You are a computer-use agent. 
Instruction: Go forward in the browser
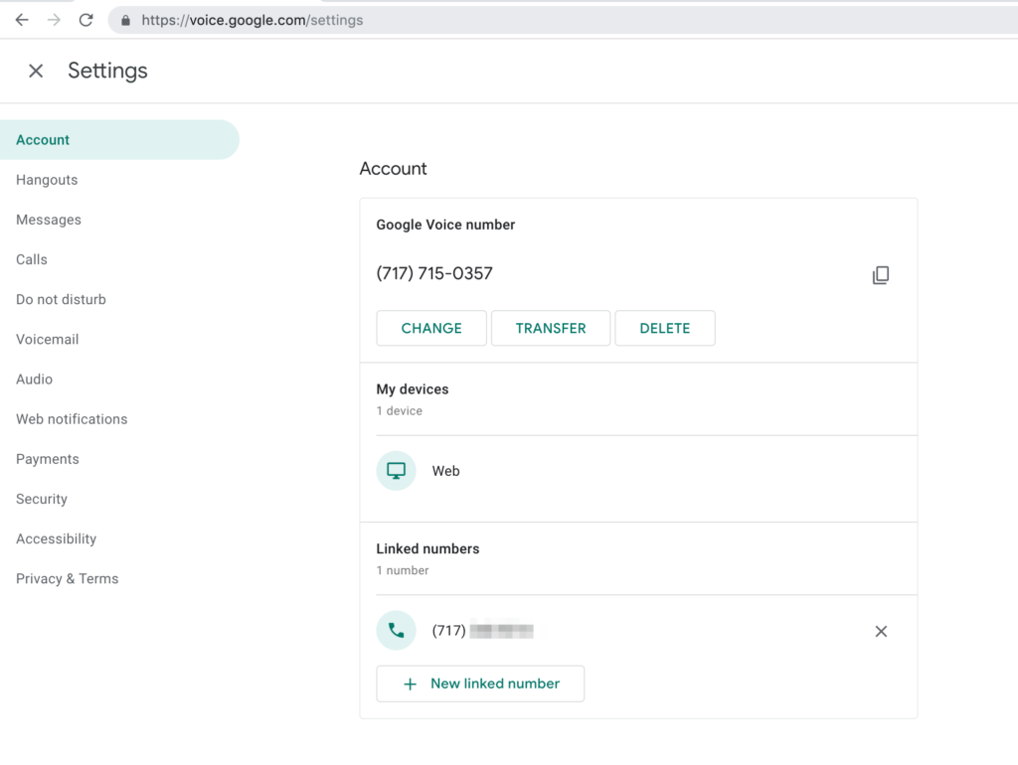coord(54,20)
